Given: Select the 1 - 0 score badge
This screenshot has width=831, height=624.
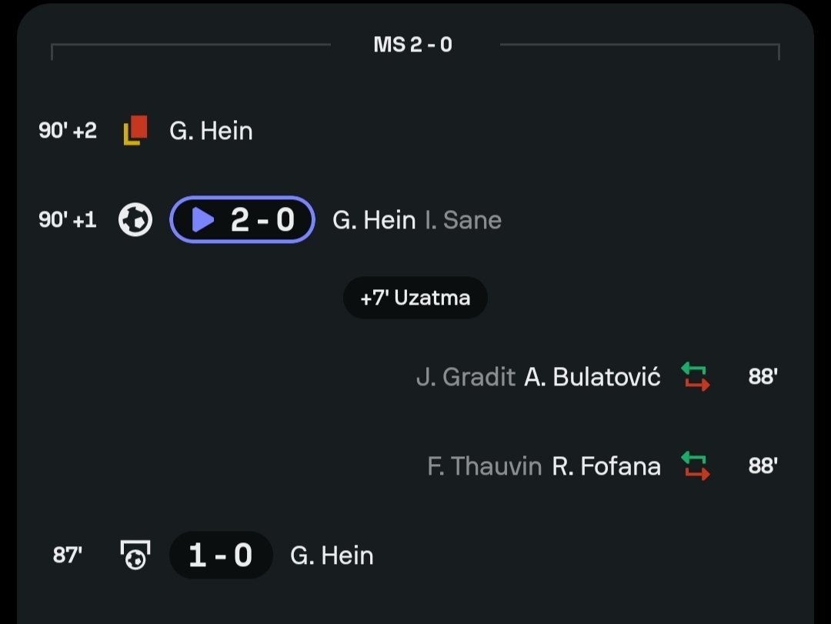Looking at the screenshot, I should (221, 555).
